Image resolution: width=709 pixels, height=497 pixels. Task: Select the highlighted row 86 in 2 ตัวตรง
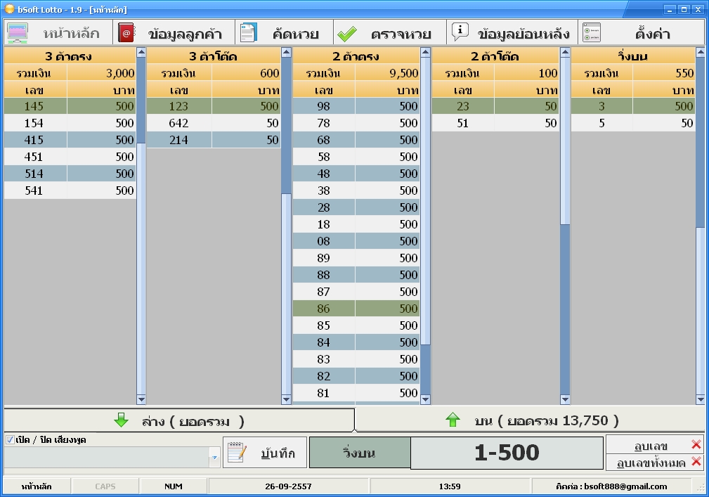tap(355, 309)
